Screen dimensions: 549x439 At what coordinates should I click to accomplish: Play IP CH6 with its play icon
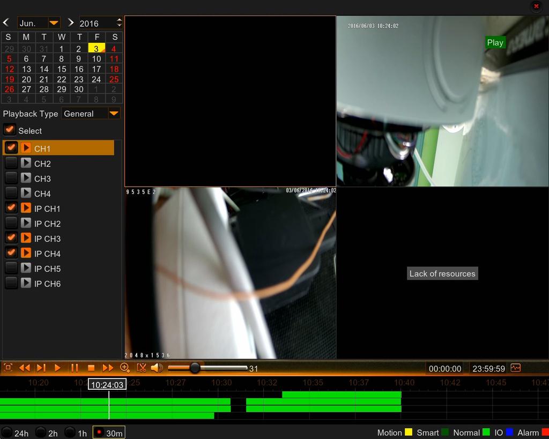click(26, 283)
